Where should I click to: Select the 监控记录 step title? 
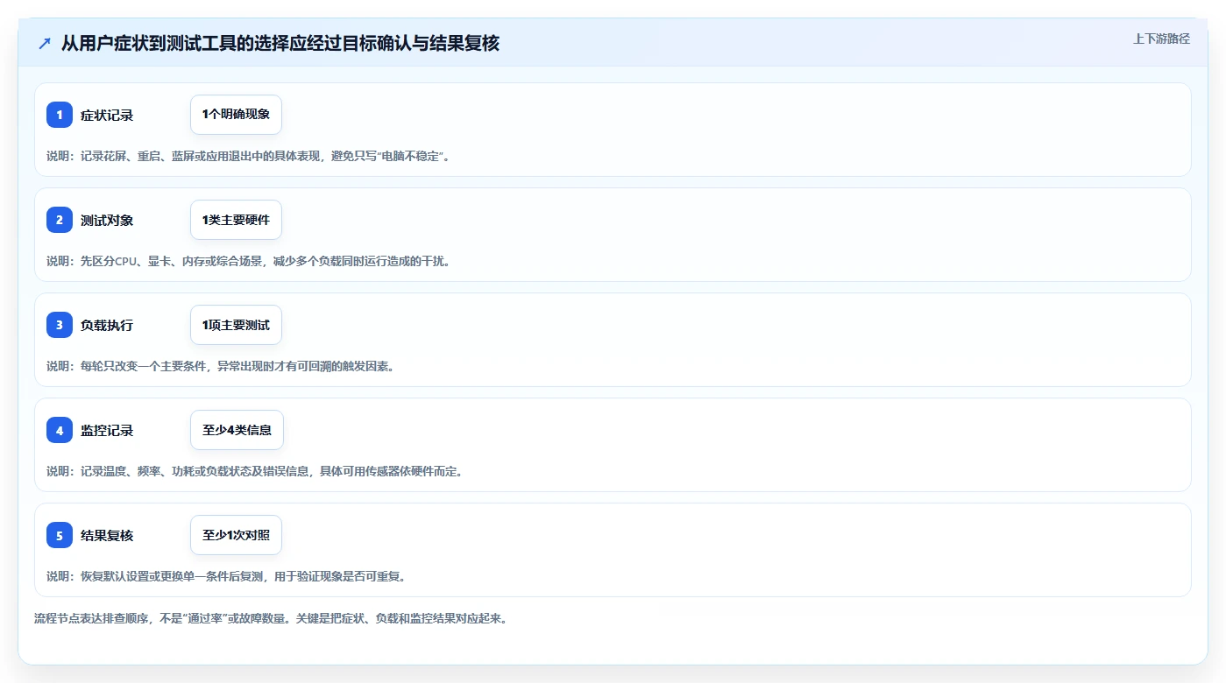point(107,431)
